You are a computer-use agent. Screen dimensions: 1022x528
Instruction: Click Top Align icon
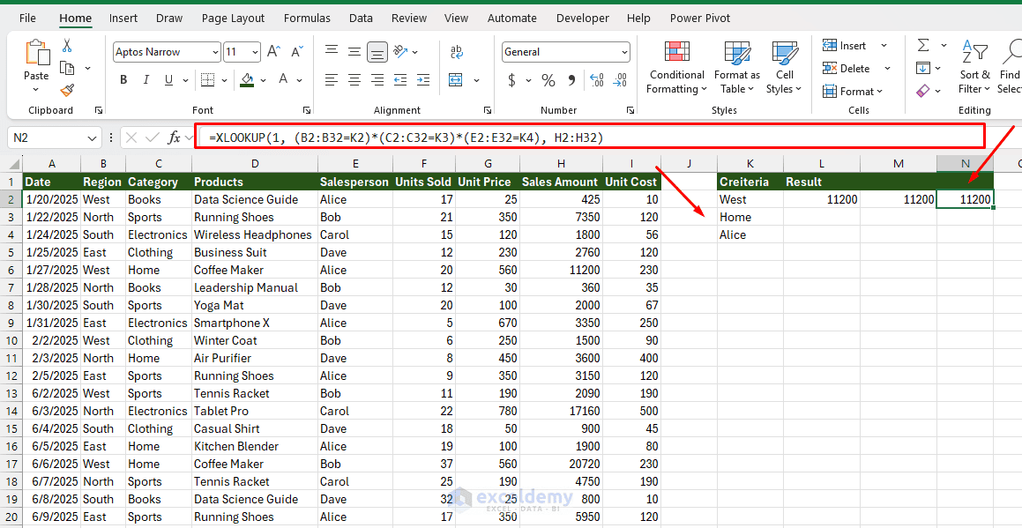pos(332,51)
